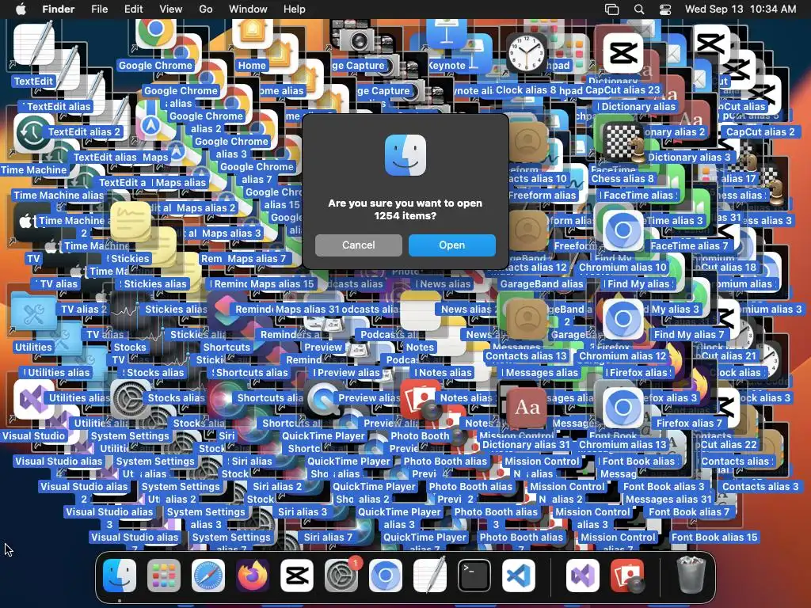Select the Stickies desktop icon

[131, 222]
